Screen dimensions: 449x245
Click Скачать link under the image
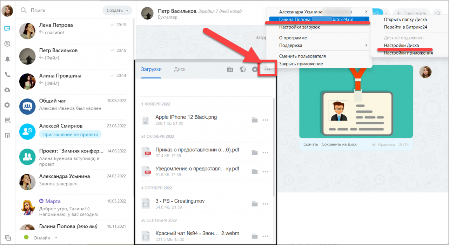311,144
